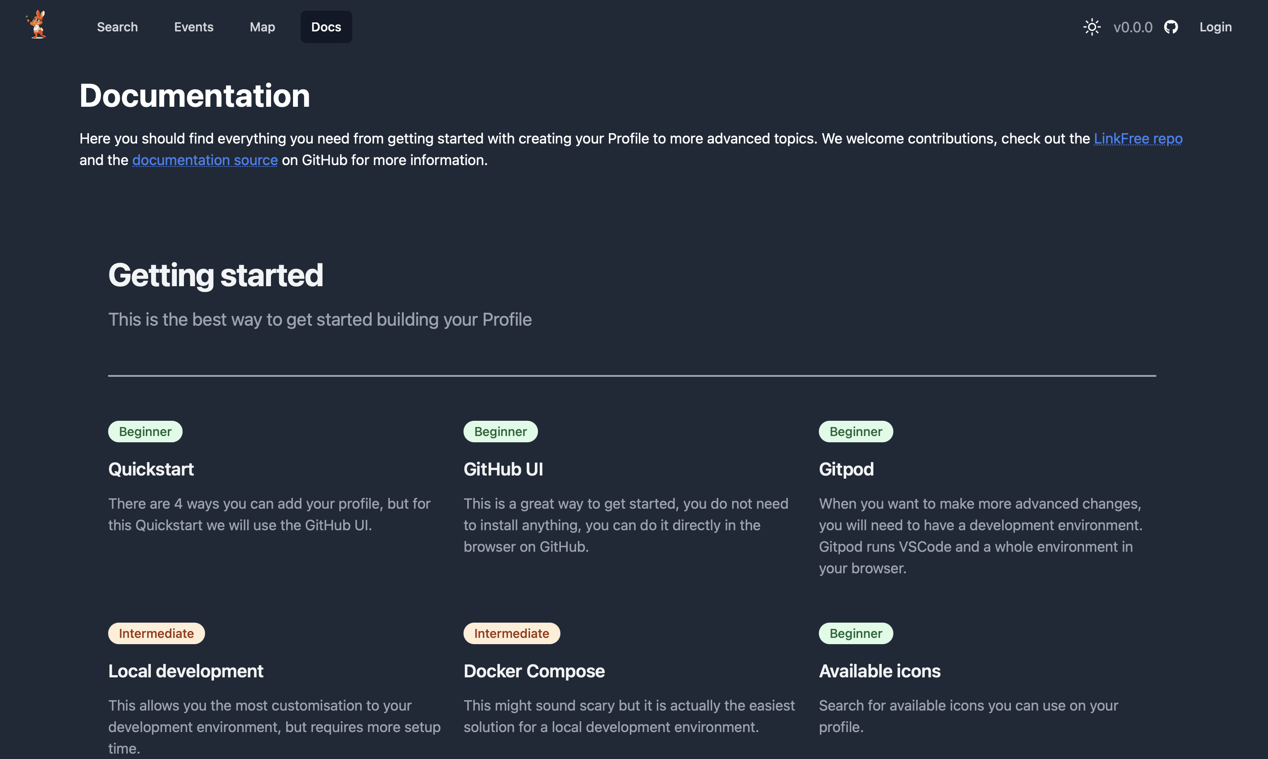Click the Login button

1216,27
